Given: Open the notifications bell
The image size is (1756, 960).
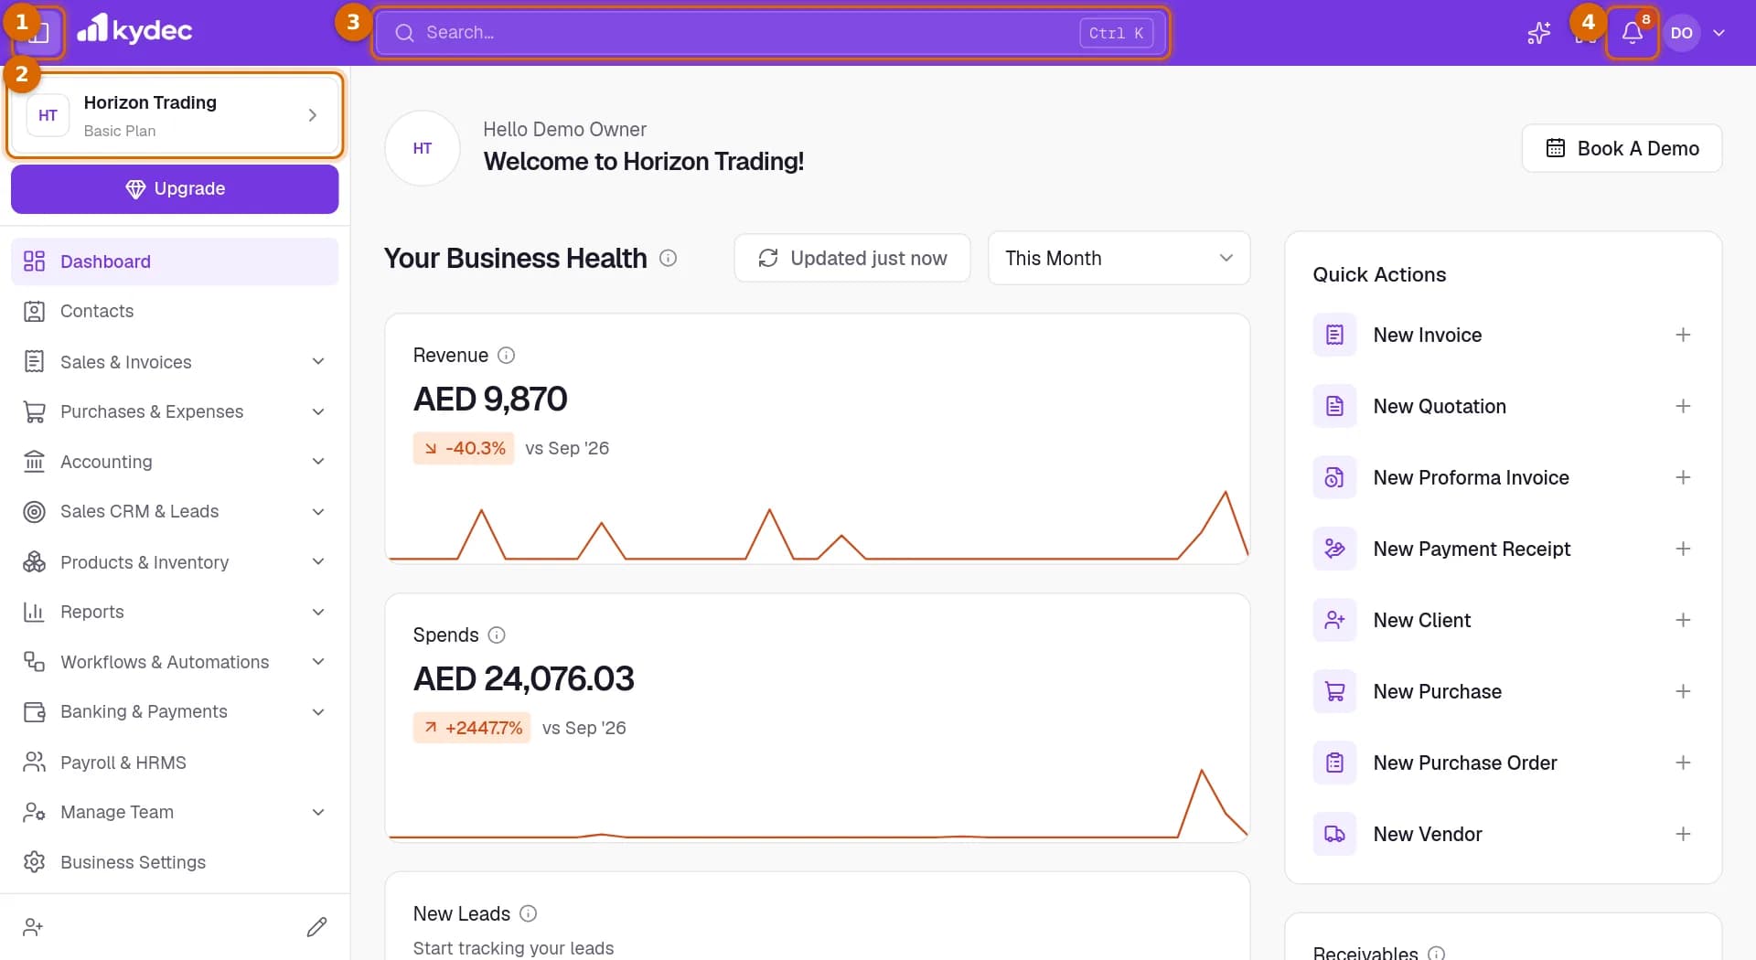Looking at the screenshot, I should (1633, 33).
